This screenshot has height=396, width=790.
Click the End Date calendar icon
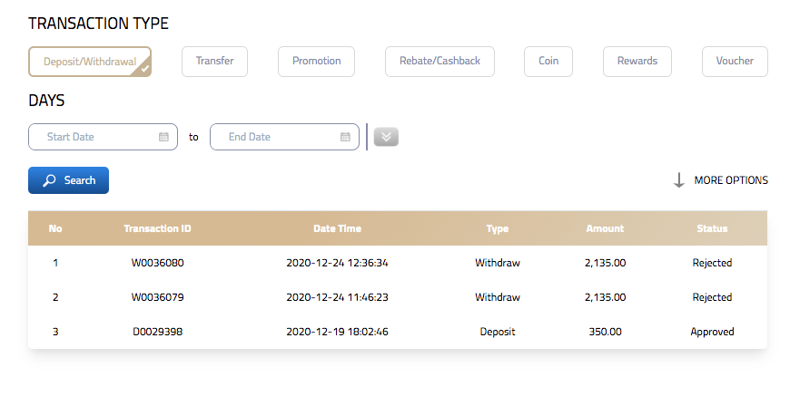point(345,137)
